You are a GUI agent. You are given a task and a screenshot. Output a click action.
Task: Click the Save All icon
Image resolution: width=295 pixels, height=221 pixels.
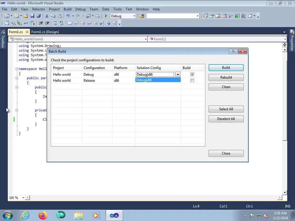pyautogui.click(x=39, y=16)
